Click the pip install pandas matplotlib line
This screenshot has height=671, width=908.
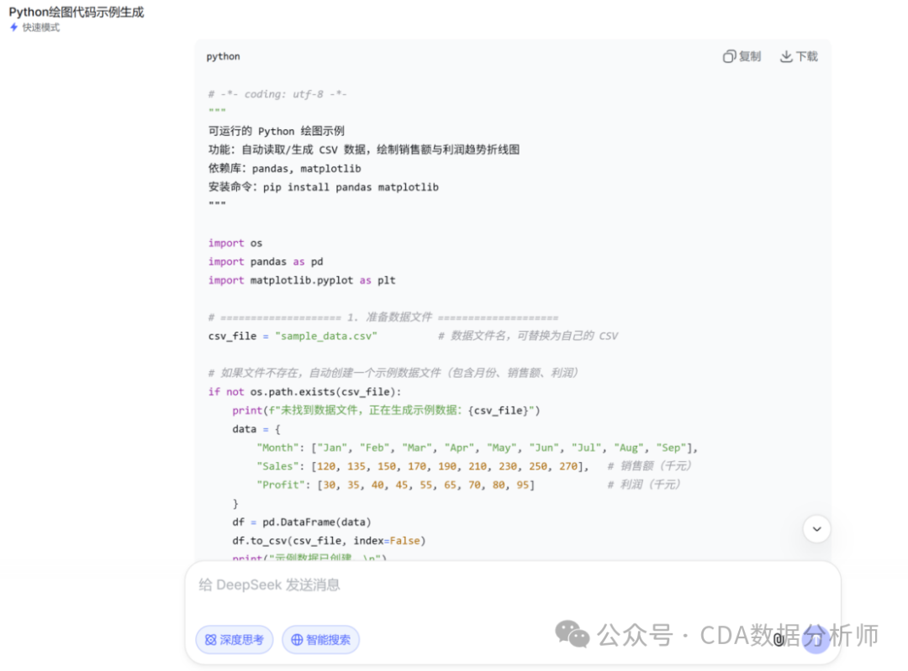pyautogui.click(x=323, y=186)
